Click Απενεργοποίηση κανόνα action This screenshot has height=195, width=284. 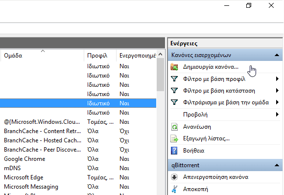coord(215,177)
